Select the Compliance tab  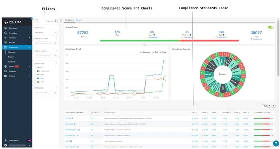click(x=69, y=20)
